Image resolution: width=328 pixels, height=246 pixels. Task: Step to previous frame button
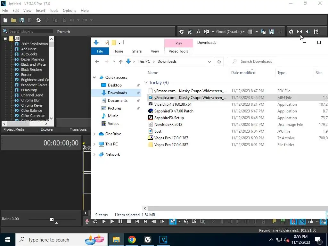[x=154, y=221]
